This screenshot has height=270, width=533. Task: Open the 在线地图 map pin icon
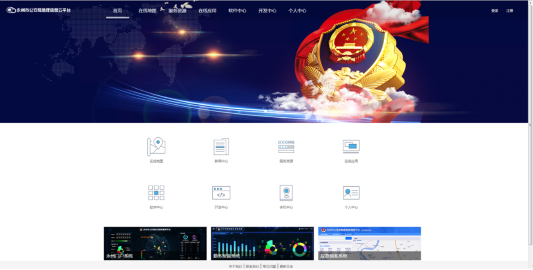156,147
